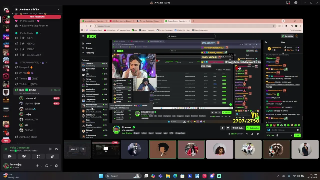Switch to Don't Save Her YouTube tab
This screenshot has width=320, height=180.
(122, 21)
